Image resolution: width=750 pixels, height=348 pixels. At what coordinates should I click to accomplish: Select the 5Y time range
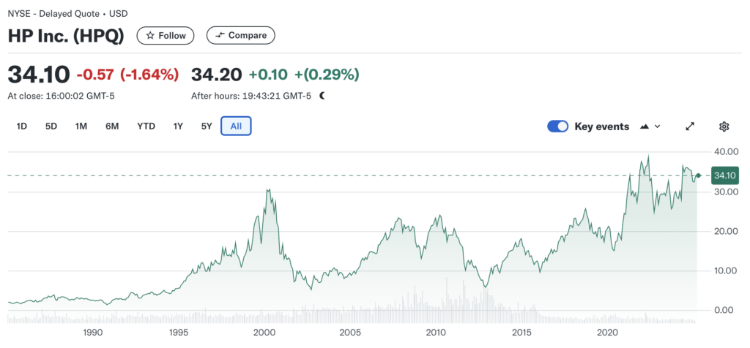click(207, 126)
